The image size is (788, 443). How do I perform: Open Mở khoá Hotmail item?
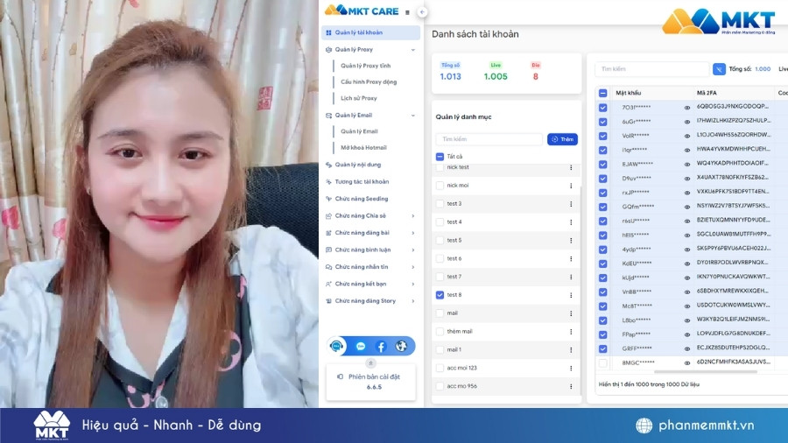(x=363, y=148)
